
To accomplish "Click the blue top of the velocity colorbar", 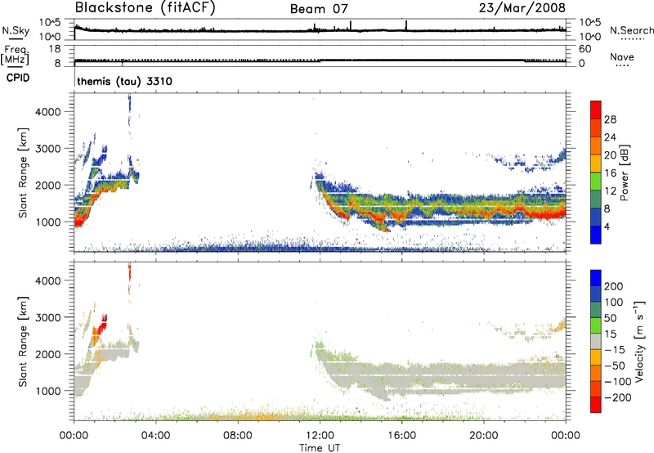I will pos(596,278).
